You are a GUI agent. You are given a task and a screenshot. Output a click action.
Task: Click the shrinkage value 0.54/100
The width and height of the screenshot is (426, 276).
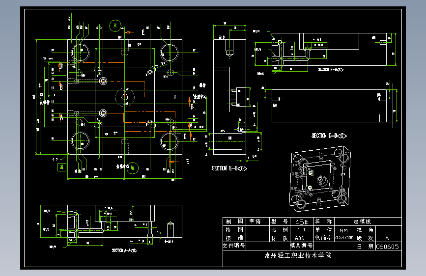pos(344,238)
